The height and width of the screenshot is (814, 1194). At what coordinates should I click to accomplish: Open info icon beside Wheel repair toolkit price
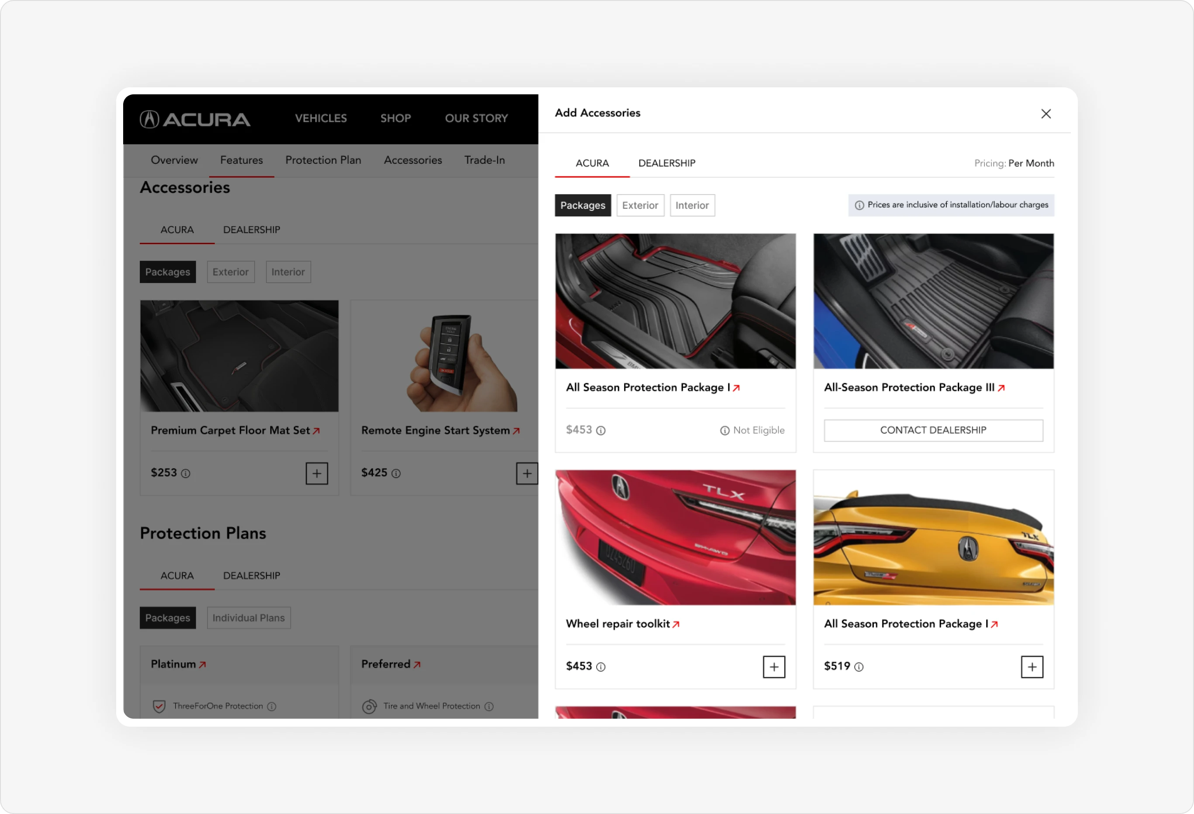pyautogui.click(x=600, y=667)
